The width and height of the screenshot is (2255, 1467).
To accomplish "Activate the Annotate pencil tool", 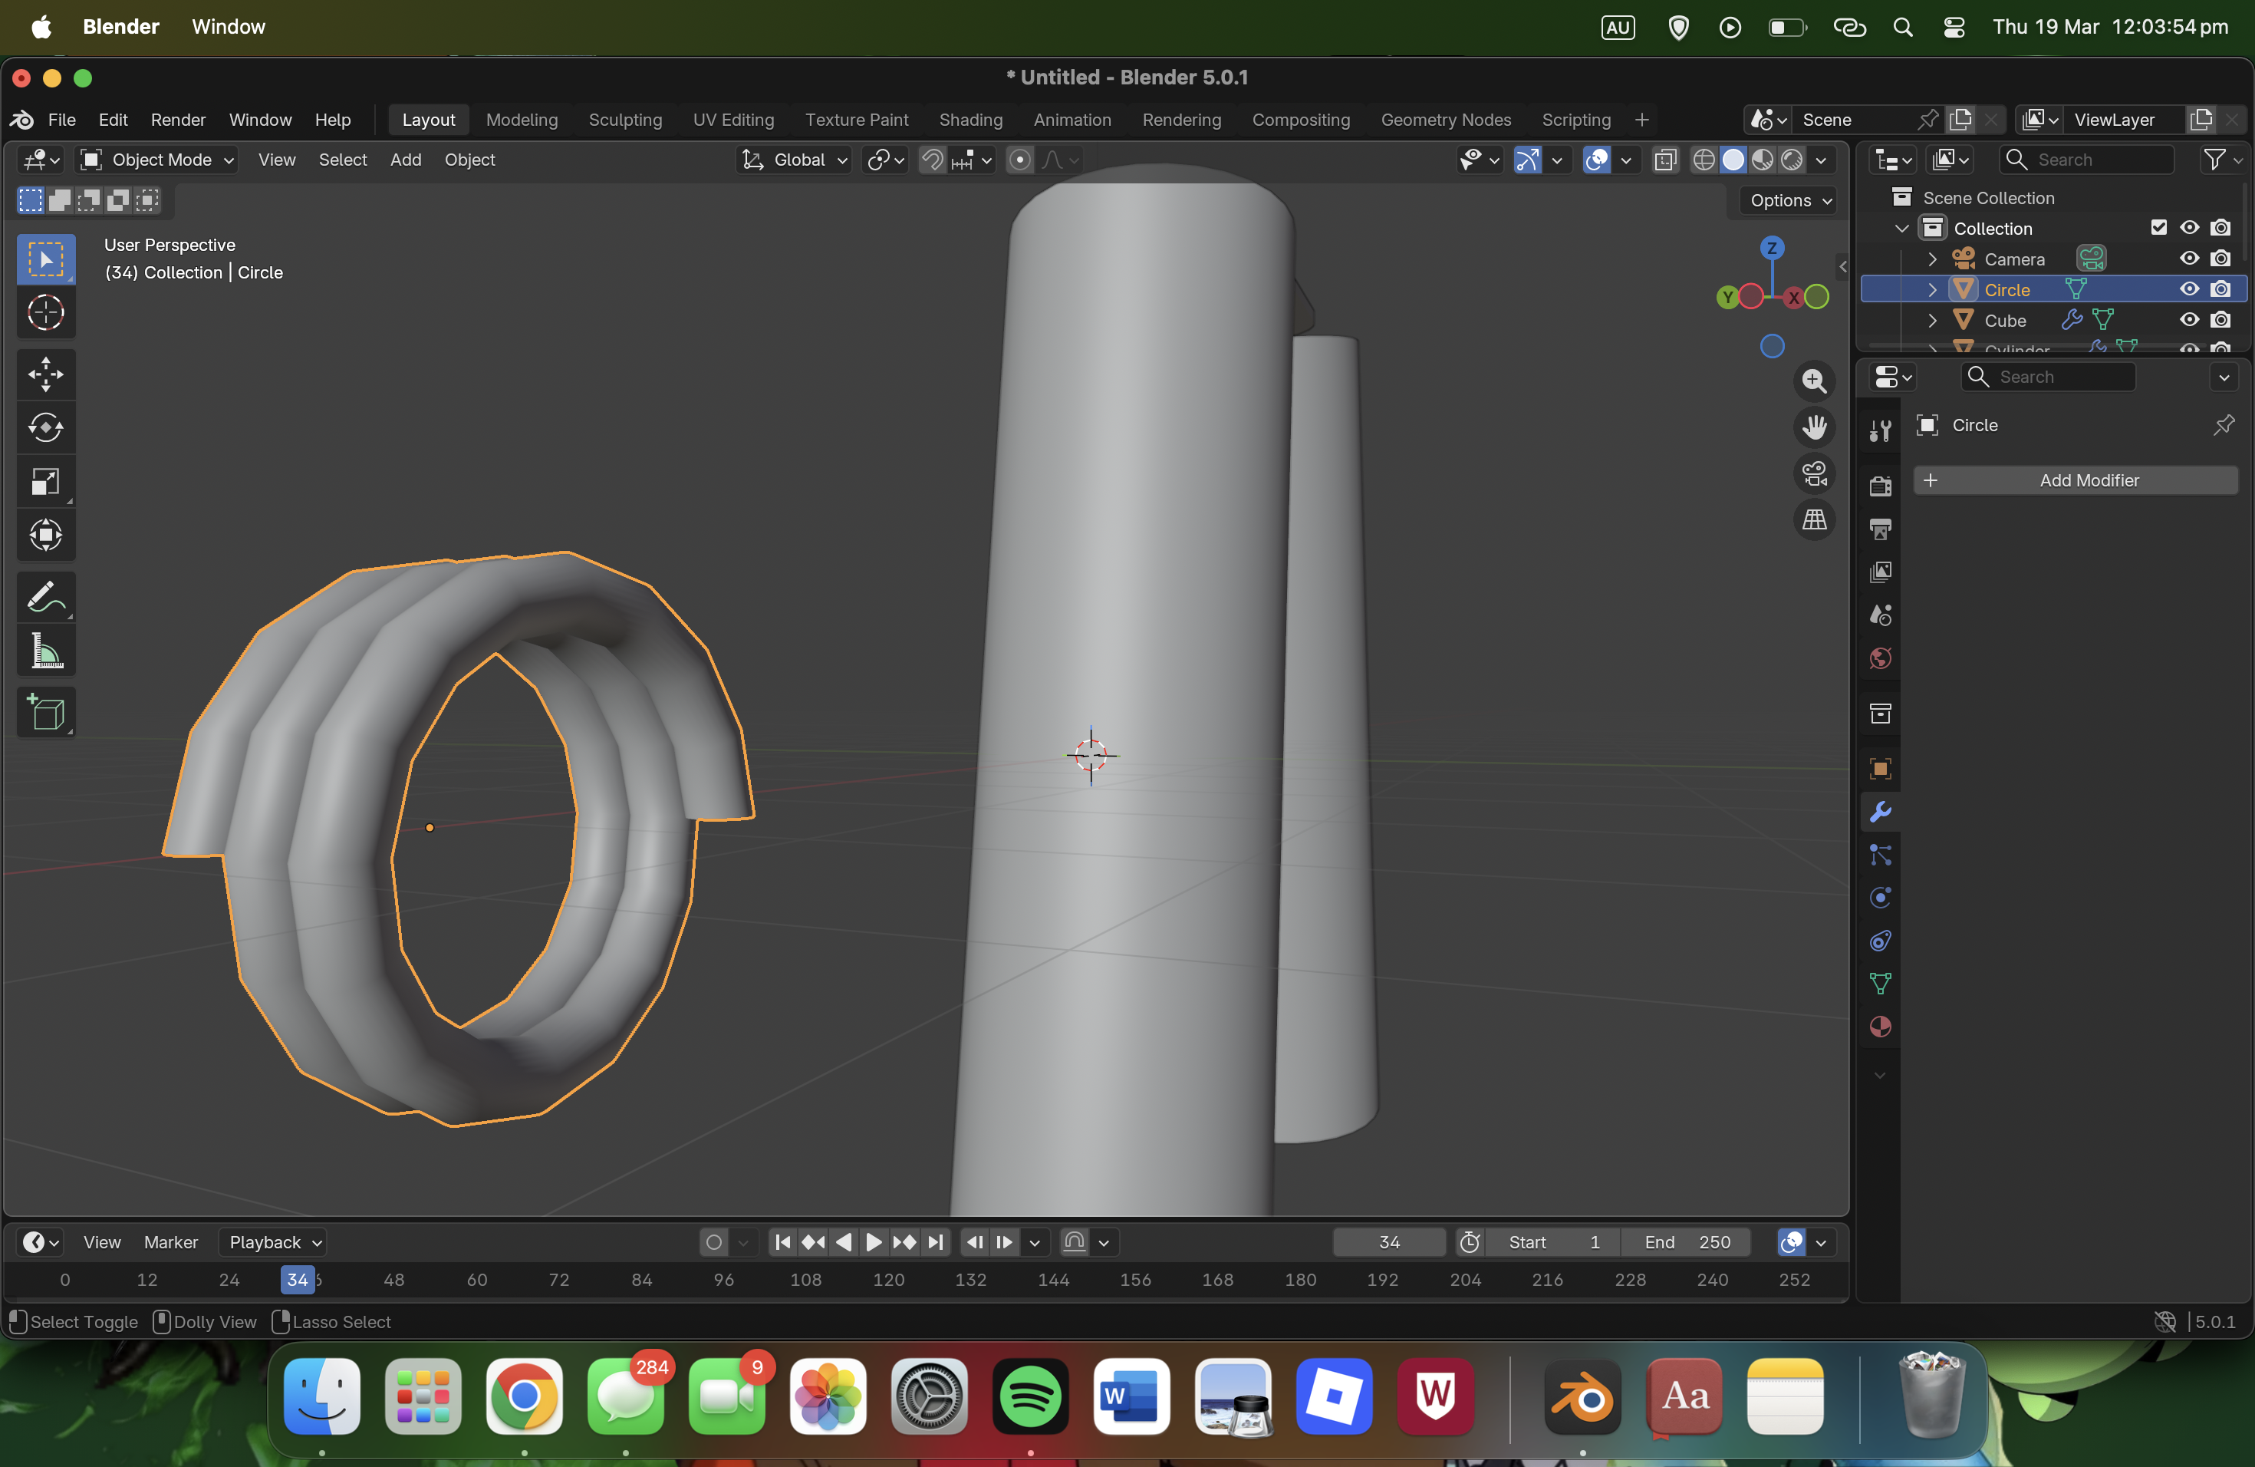I will click(x=45, y=597).
